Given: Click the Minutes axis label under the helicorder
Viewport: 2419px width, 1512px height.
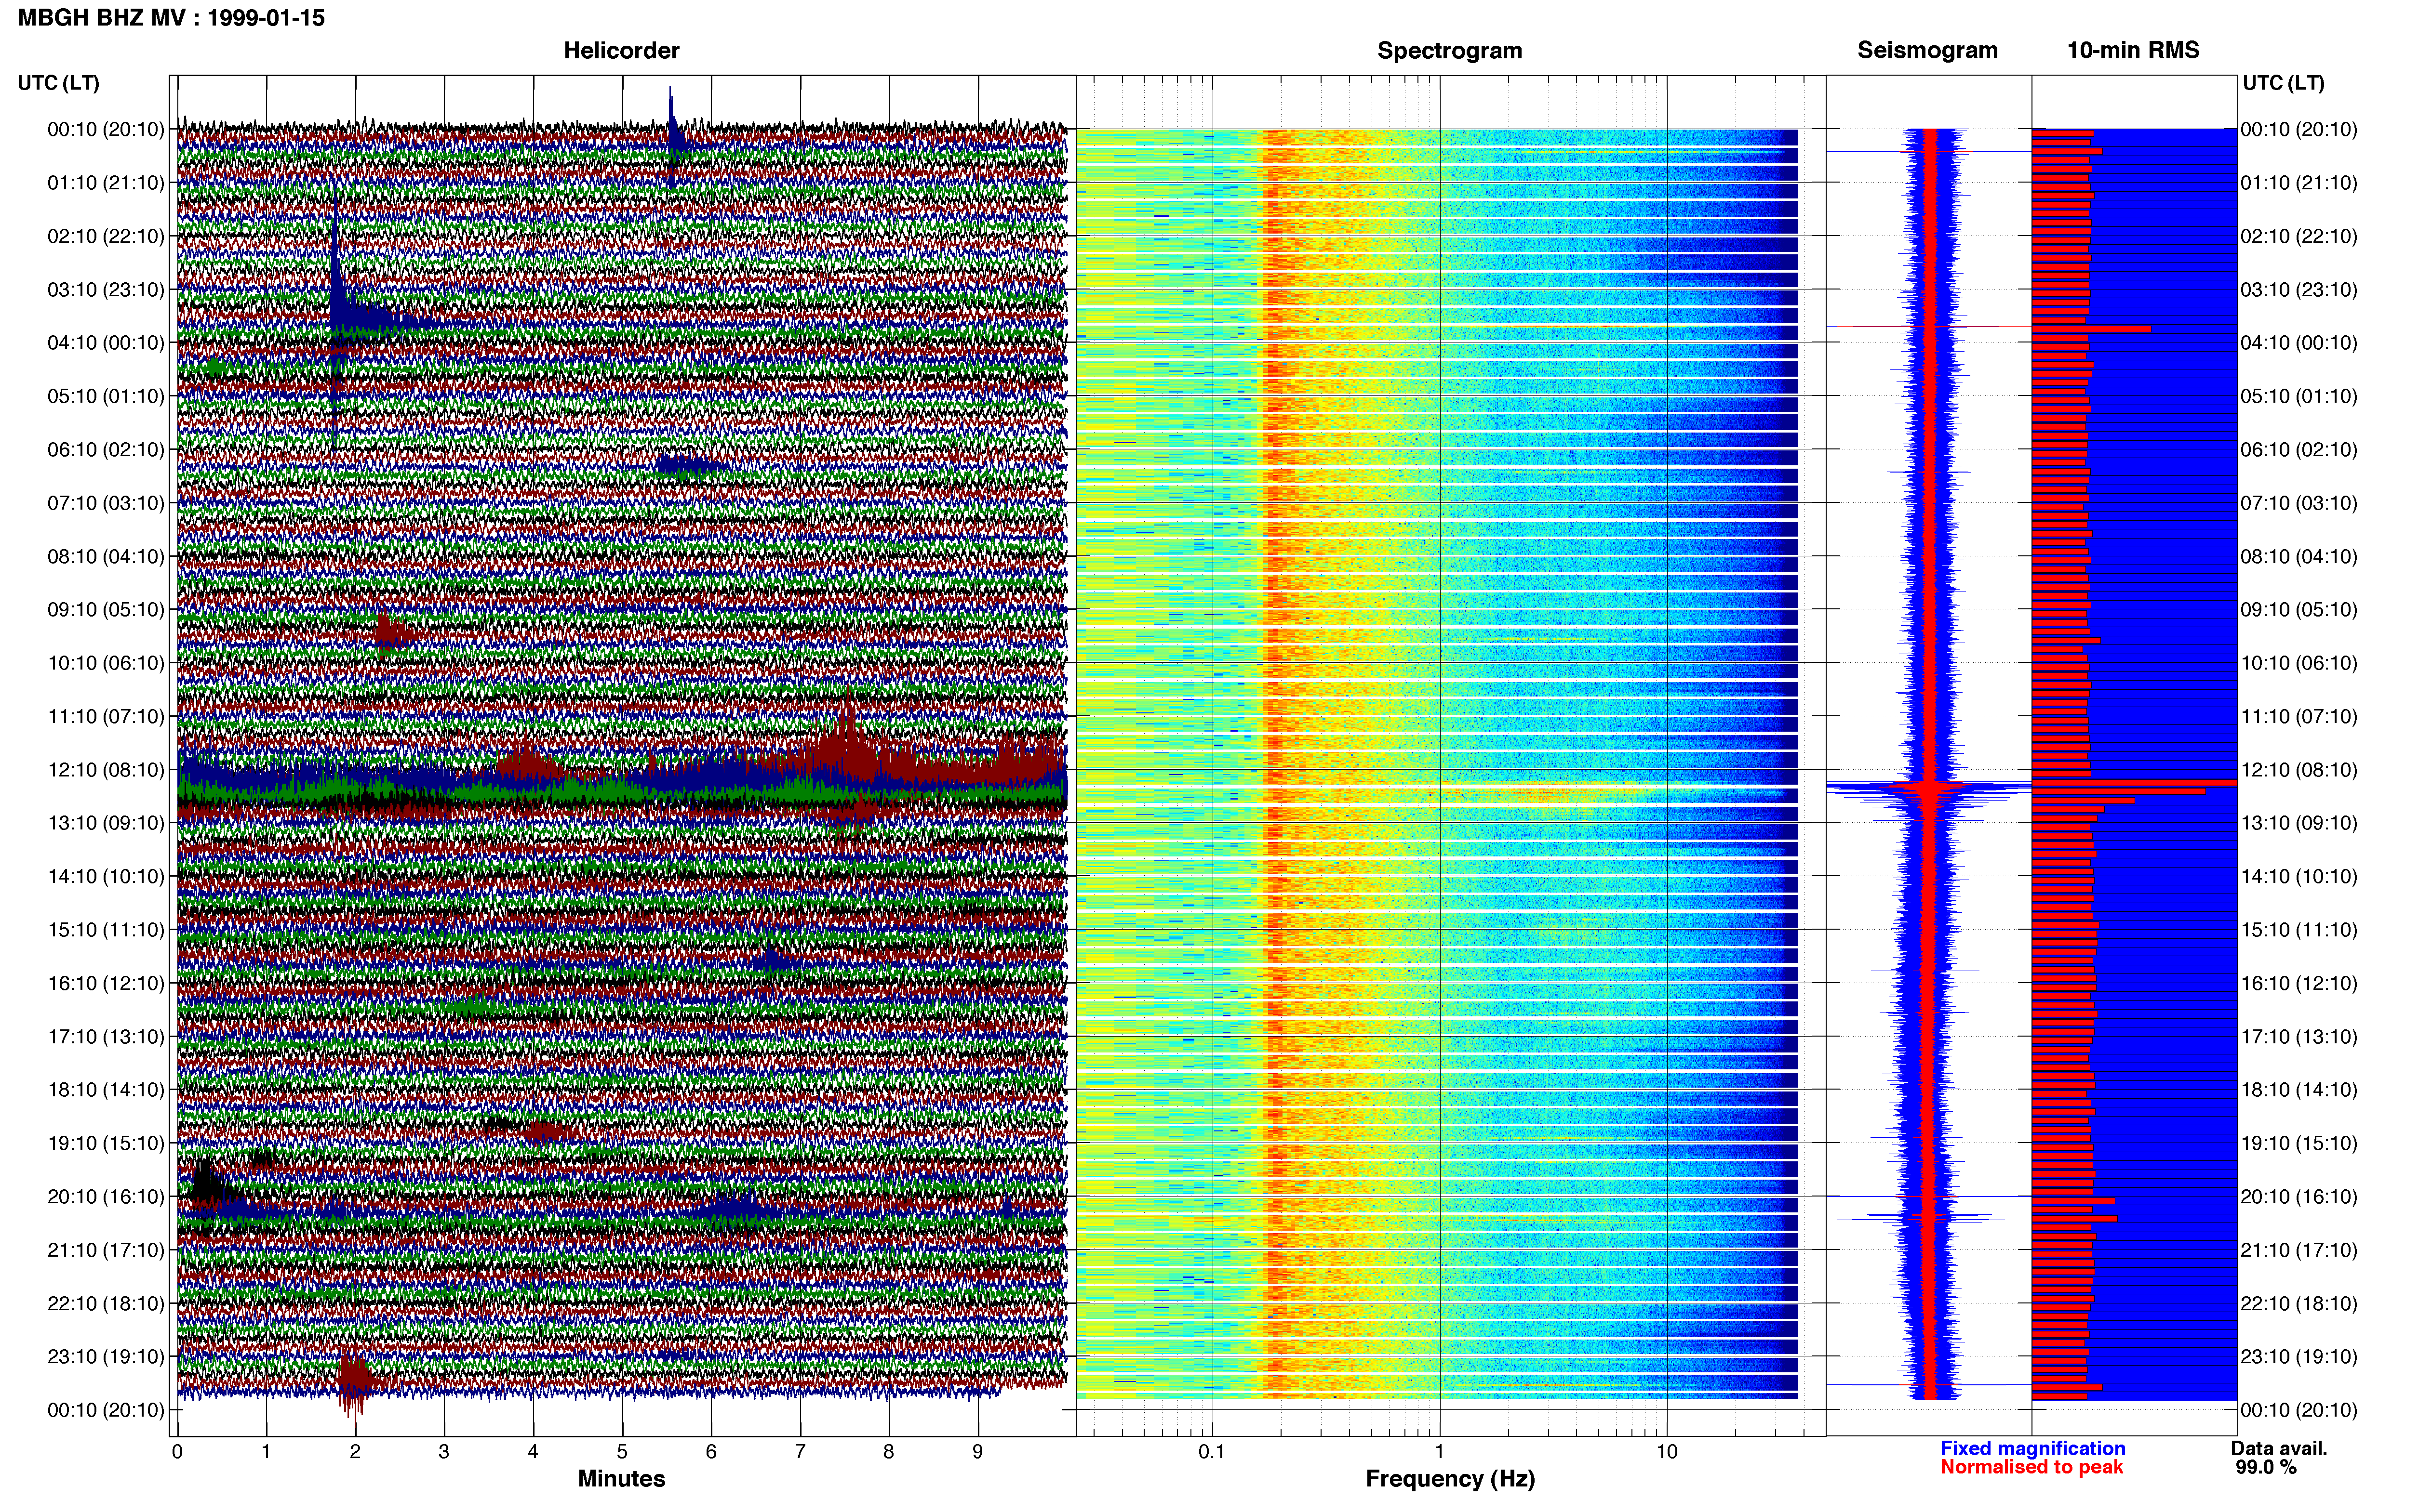Looking at the screenshot, I should click(x=621, y=1478).
